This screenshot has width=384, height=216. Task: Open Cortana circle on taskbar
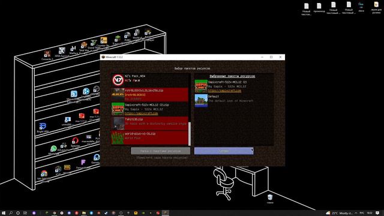pyautogui.click(x=18, y=213)
